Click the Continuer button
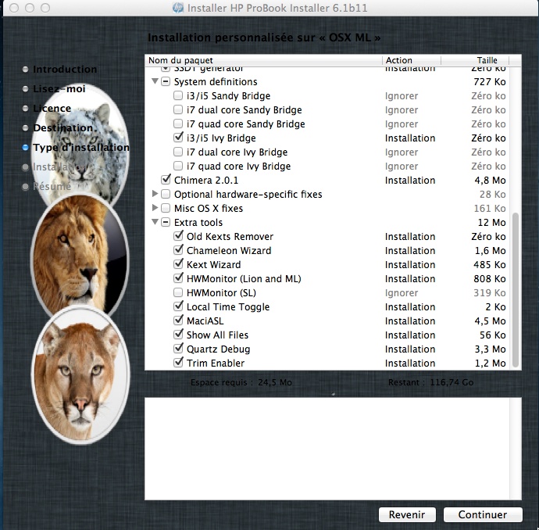 483,514
